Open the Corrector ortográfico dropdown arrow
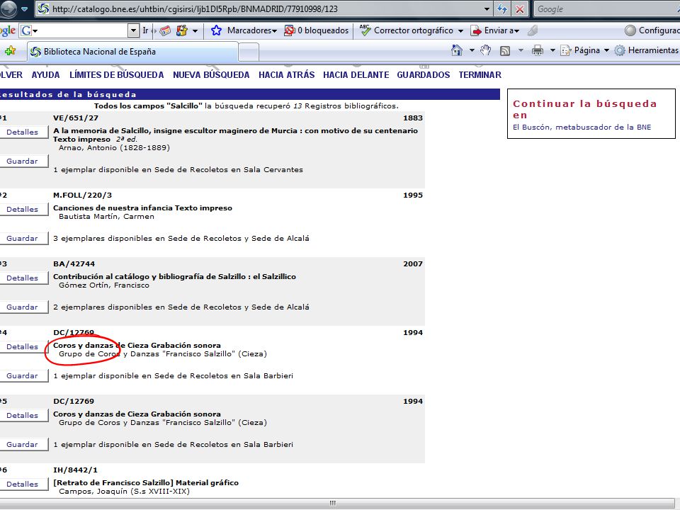The width and height of the screenshot is (680, 510). click(x=460, y=30)
